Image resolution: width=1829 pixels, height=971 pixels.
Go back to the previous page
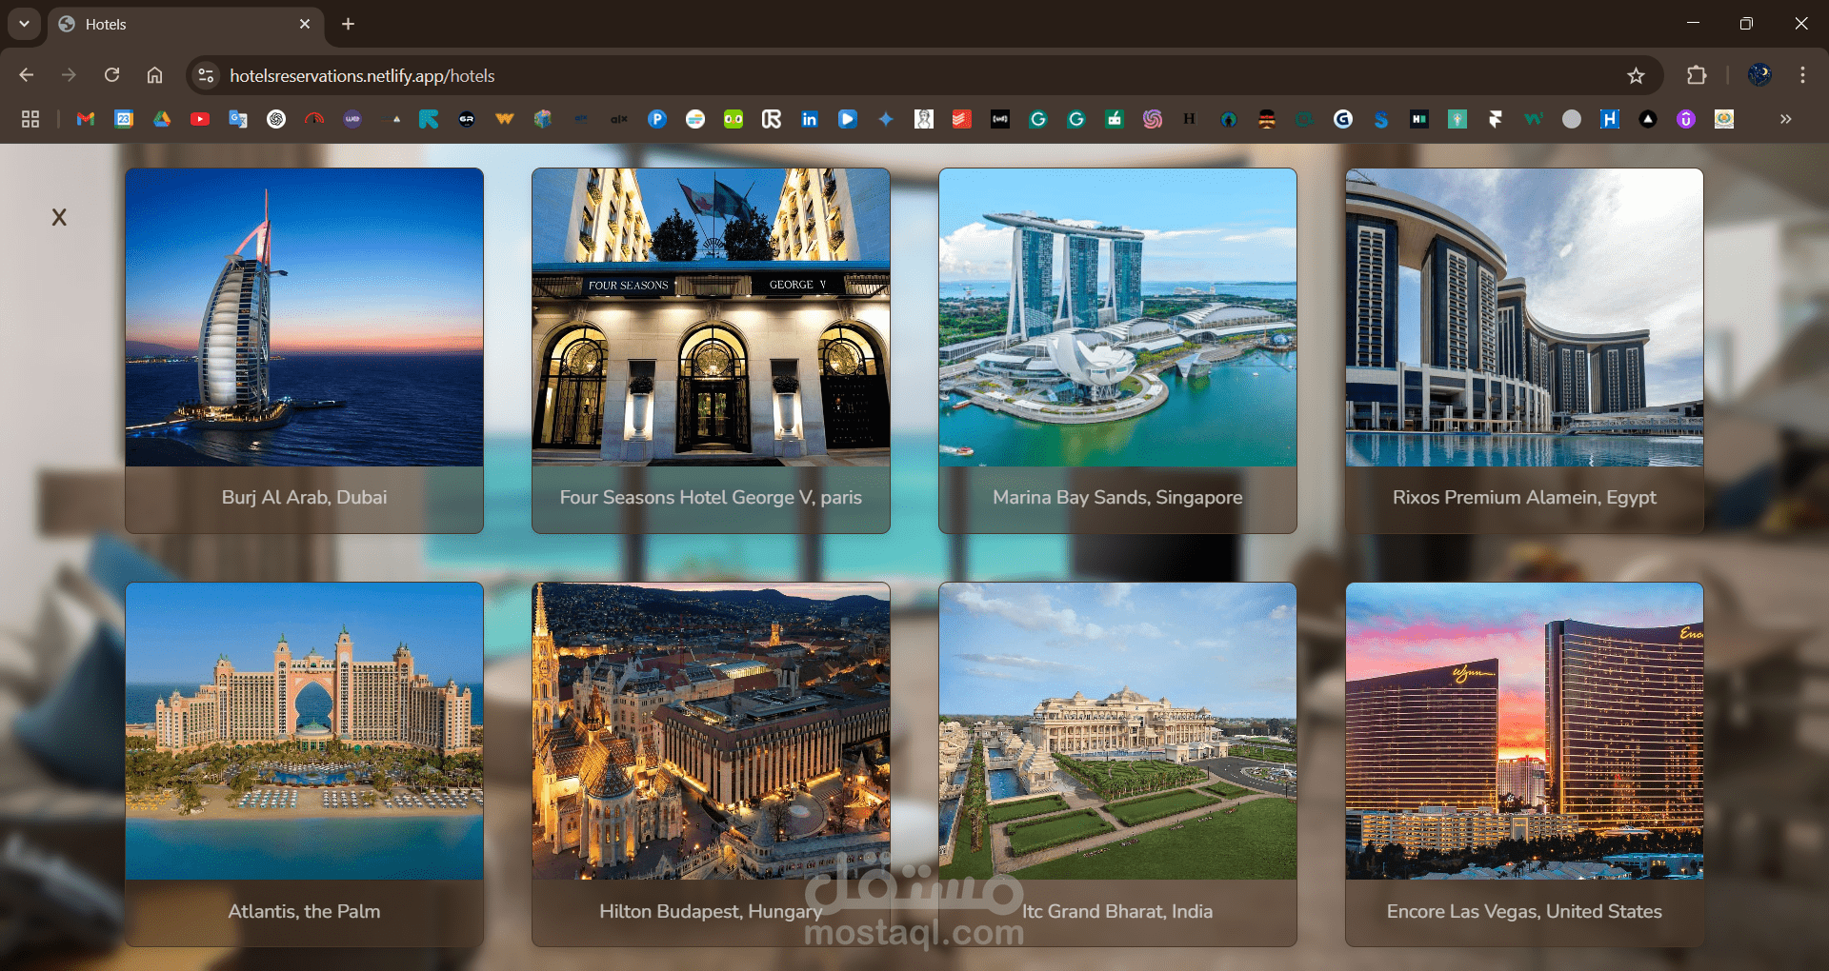point(27,75)
